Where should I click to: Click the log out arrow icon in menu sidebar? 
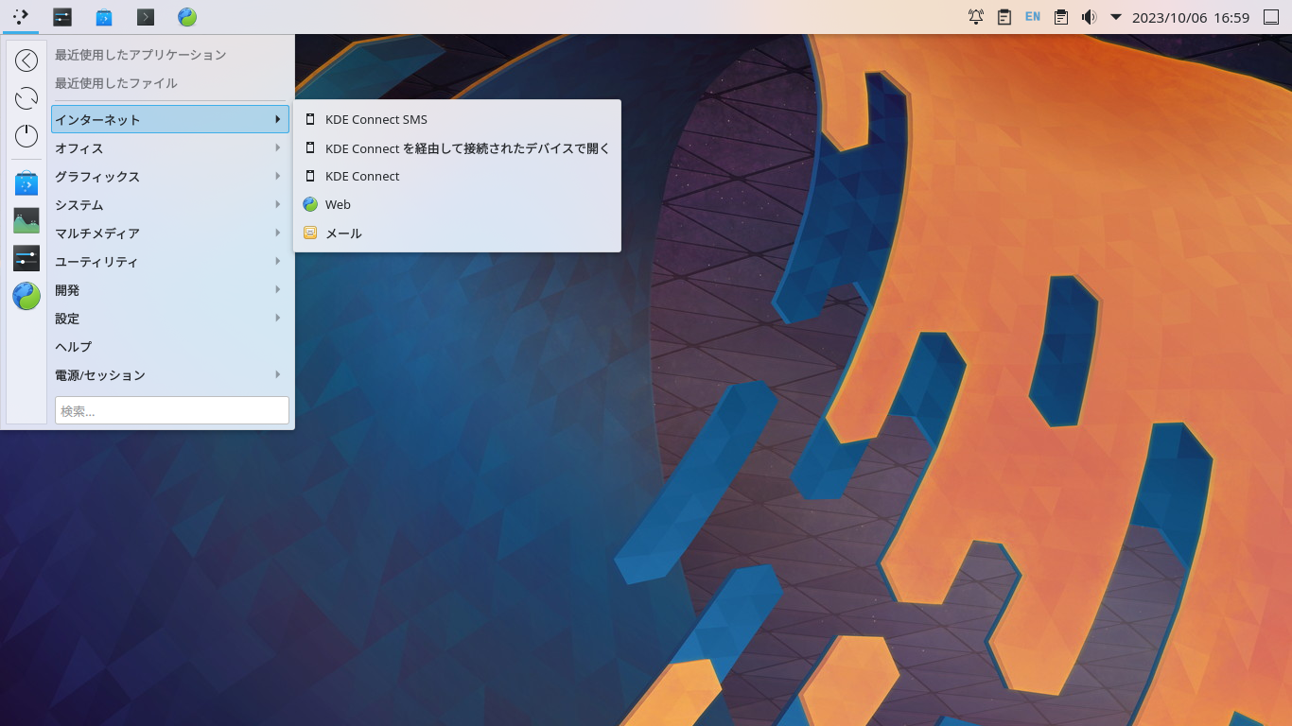(x=26, y=60)
